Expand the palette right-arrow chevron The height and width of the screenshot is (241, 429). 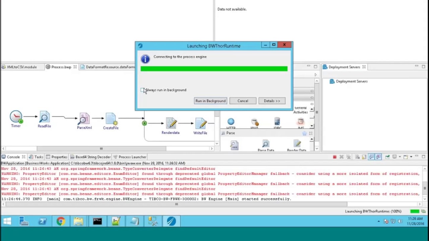(x=315, y=75)
